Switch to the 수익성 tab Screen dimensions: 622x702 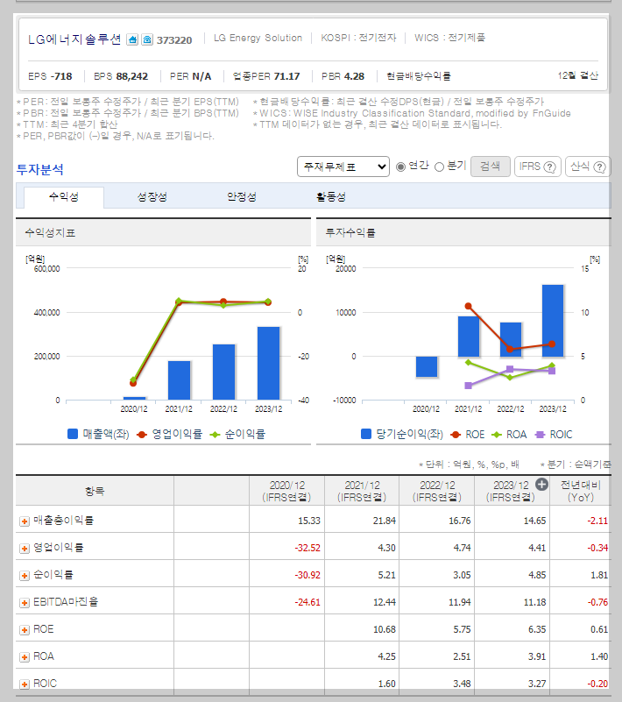[x=64, y=197]
